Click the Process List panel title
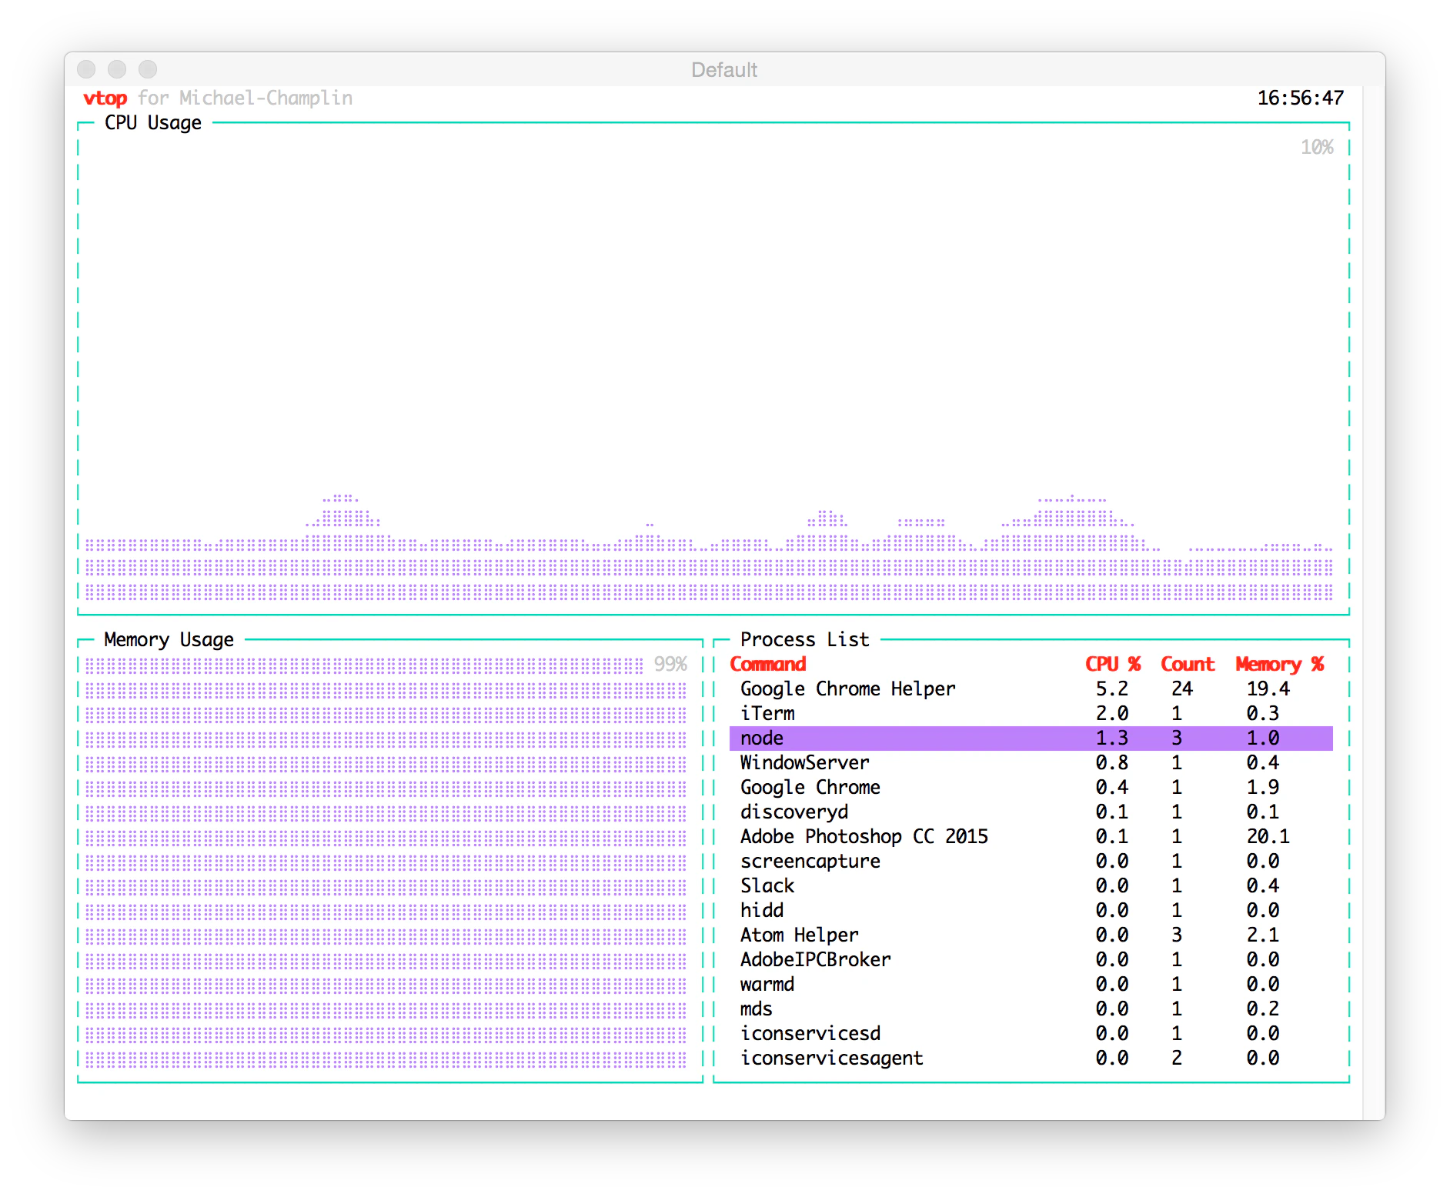Screen dimensions: 1450x1197 [804, 639]
